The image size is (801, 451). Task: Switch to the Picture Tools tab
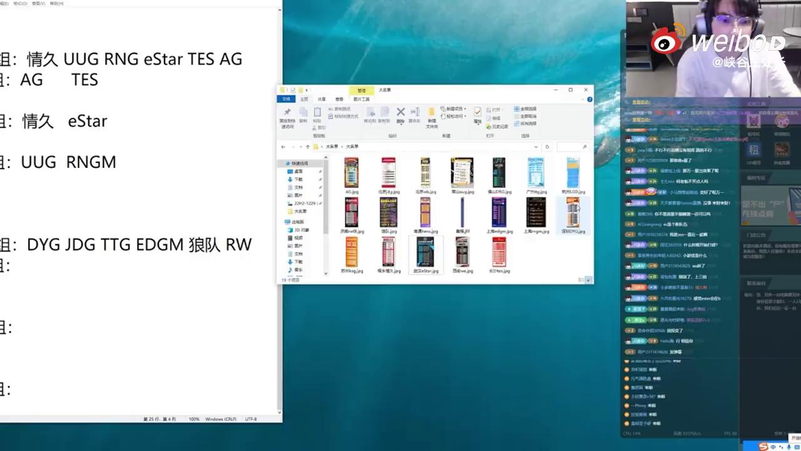(361, 99)
